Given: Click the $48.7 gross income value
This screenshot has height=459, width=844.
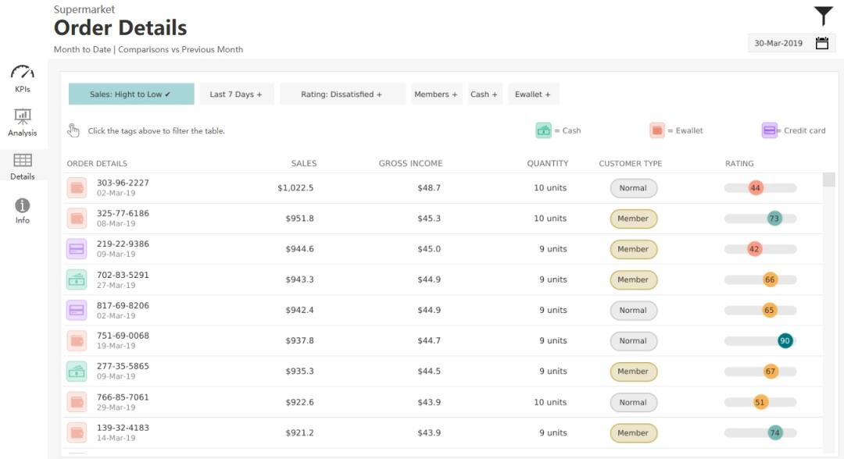Looking at the screenshot, I should [x=429, y=188].
